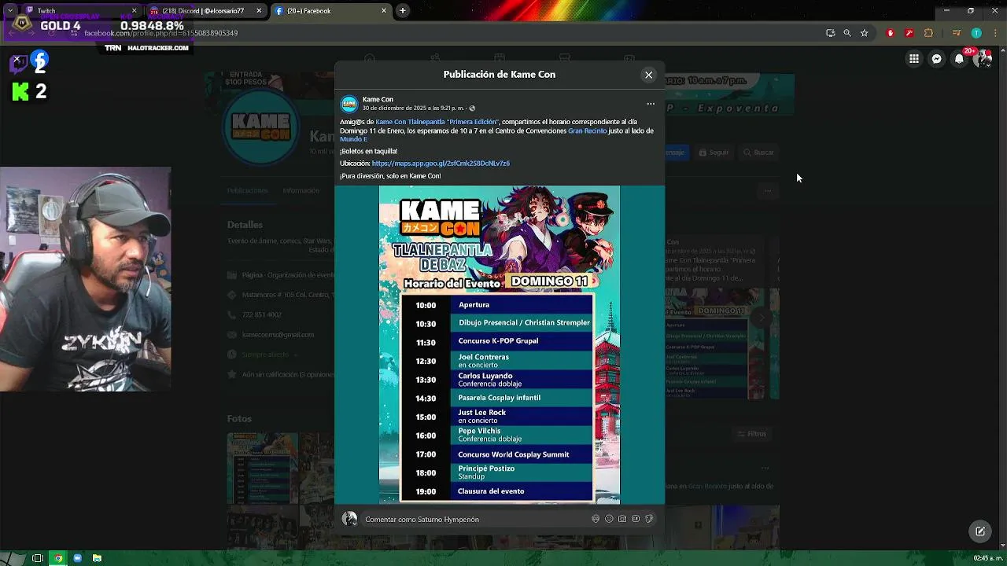Click the Kame Con author name
Screen dimensions: 1007x566
(378, 99)
